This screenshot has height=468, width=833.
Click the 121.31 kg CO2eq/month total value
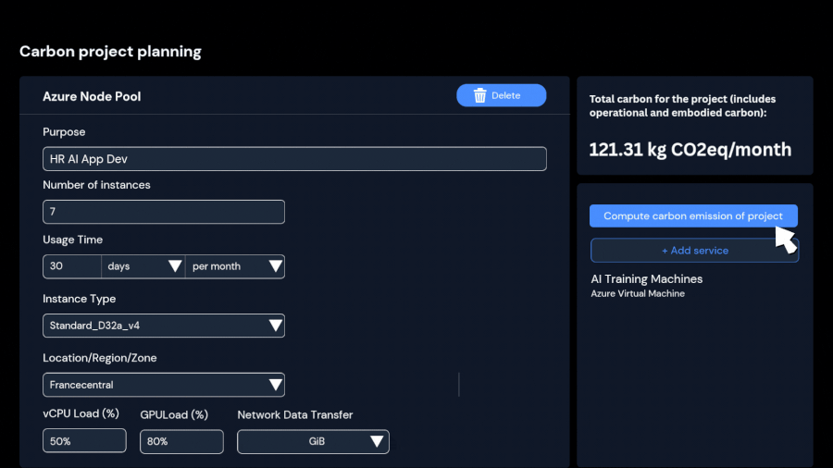[x=690, y=150]
